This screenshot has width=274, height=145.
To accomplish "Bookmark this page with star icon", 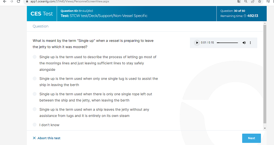I will [260, 1].
